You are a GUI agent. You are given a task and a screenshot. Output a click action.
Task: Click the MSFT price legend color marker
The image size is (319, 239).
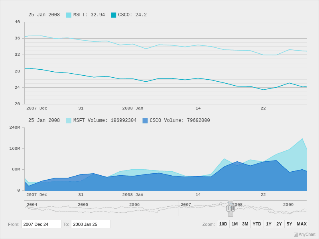69,15
